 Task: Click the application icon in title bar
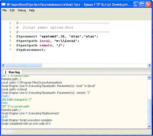click(3, 5)
